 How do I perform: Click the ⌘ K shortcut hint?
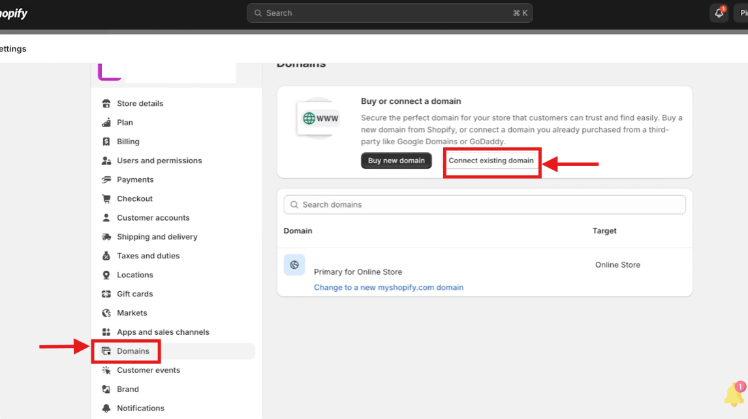pyautogui.click(x=520, y=13)
